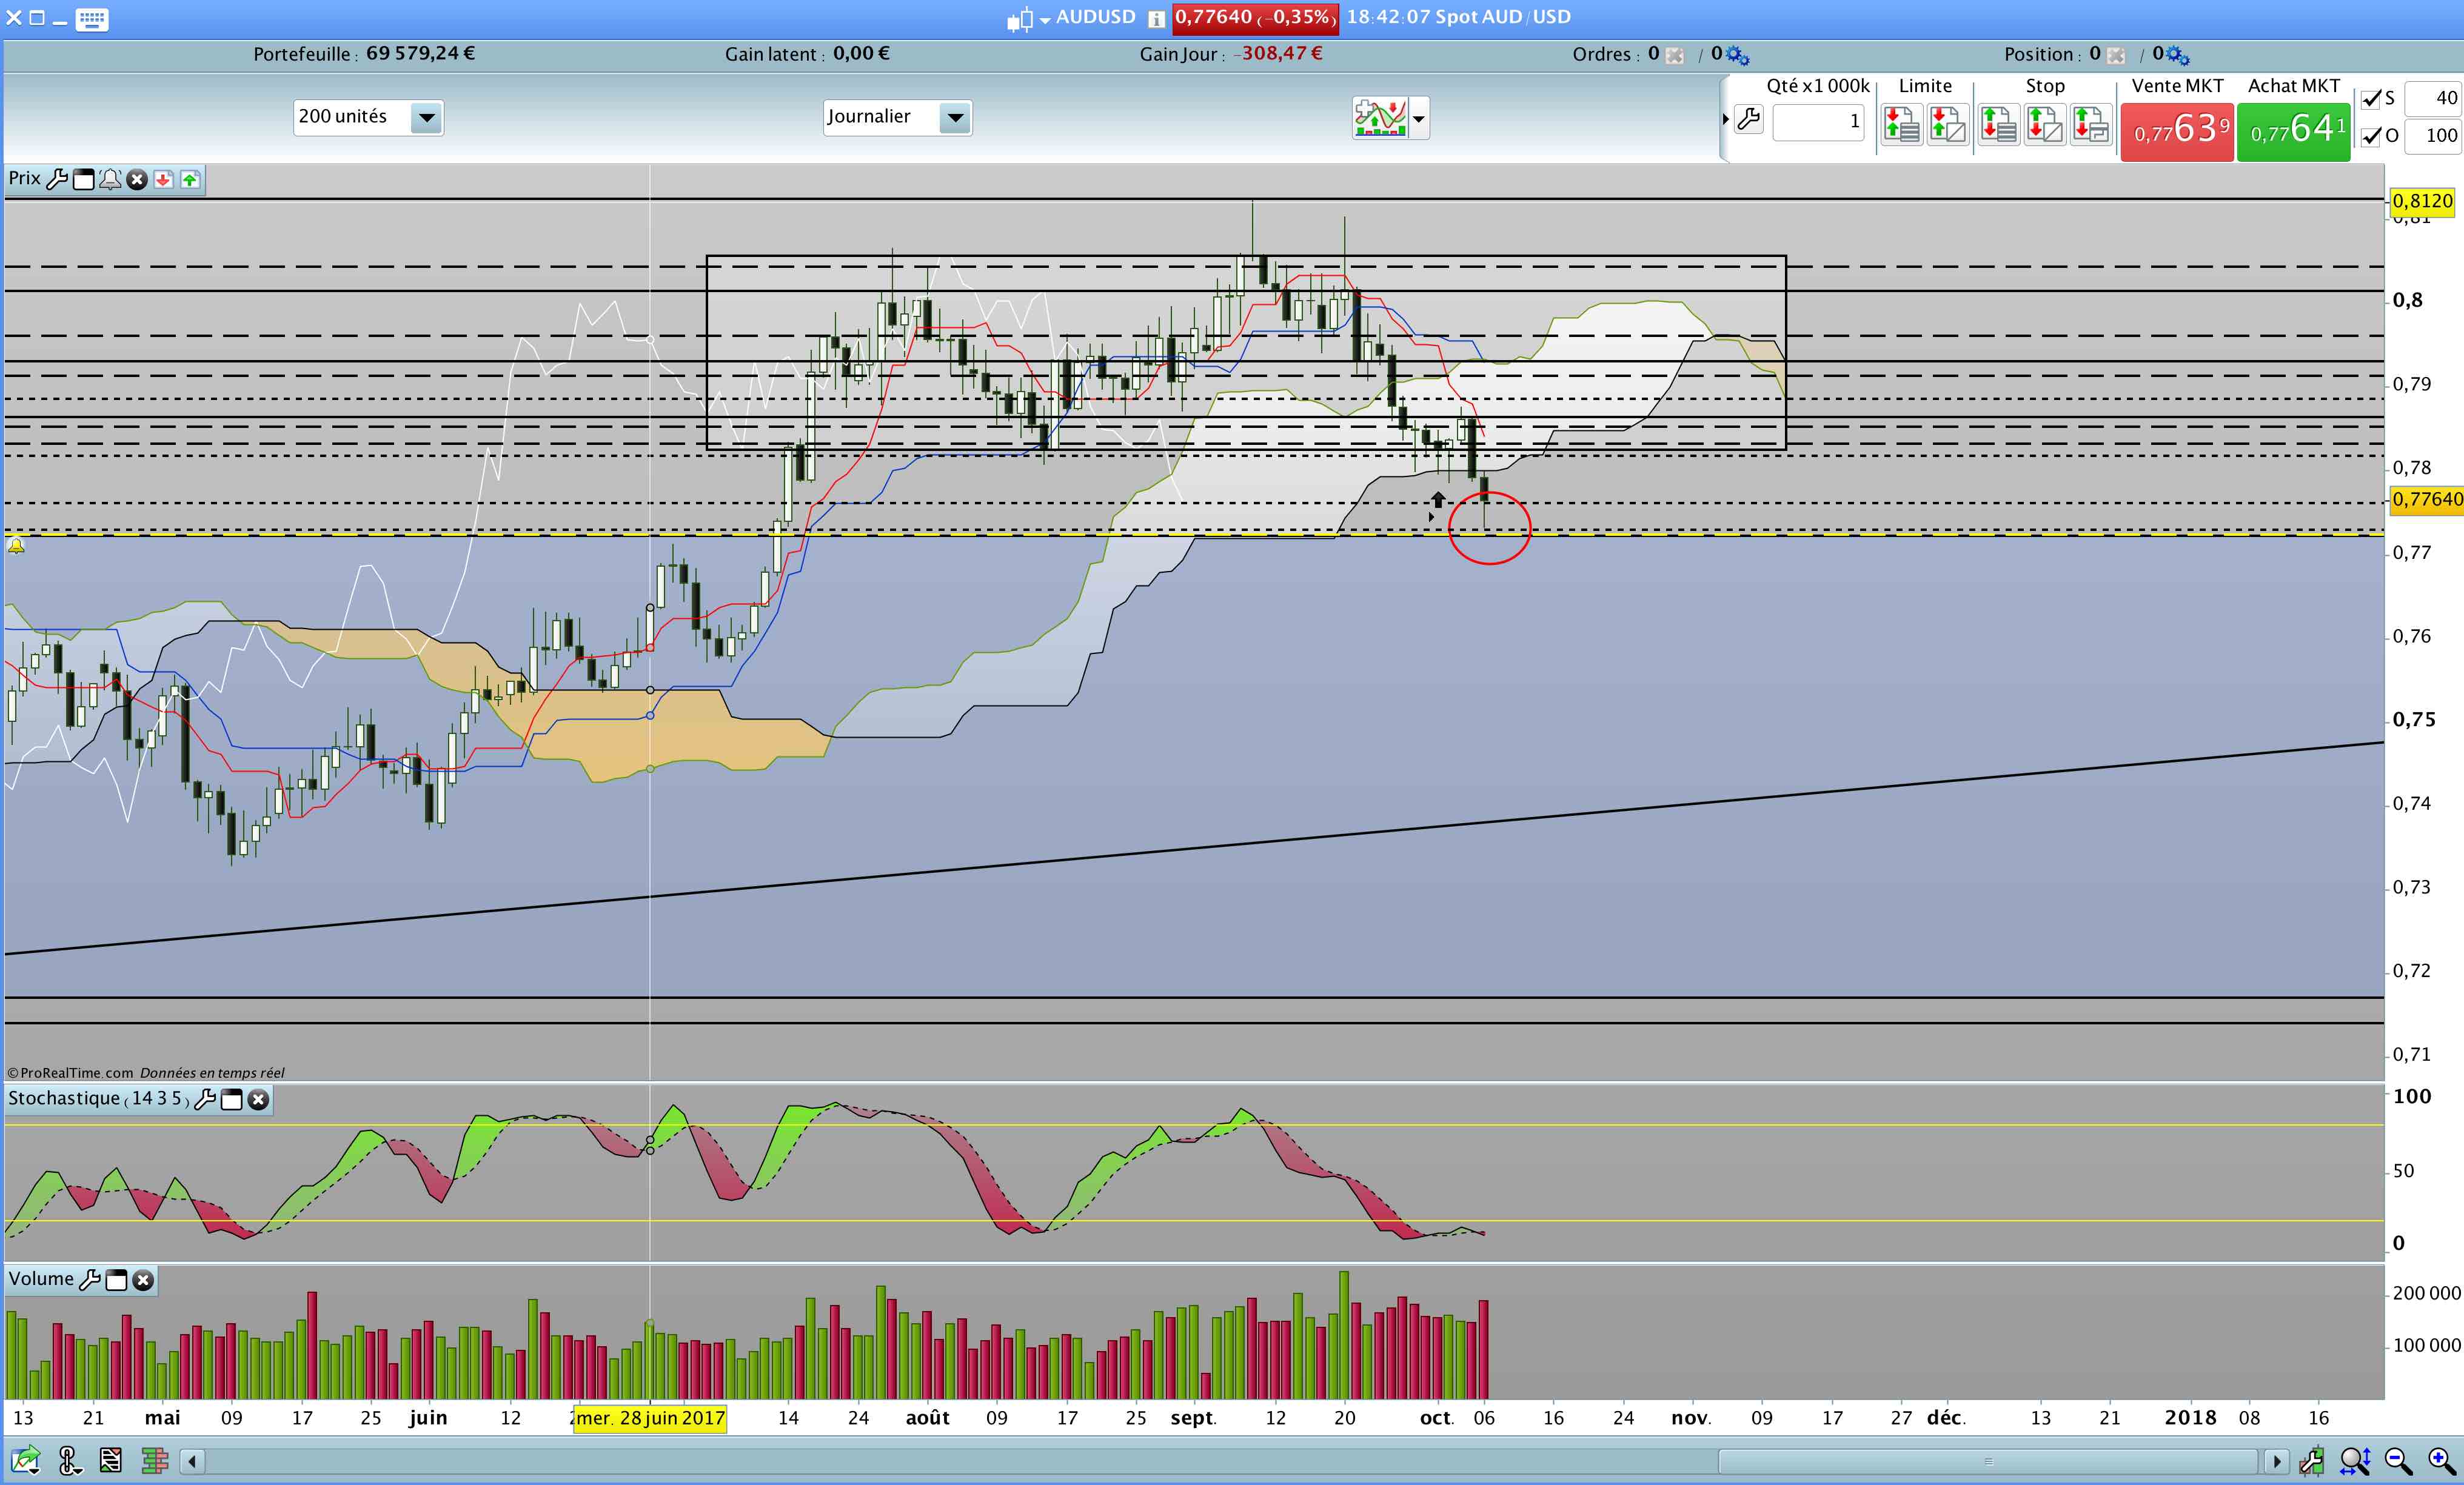Click zoom out magnifier icon
Viewport: 2464px width, 1485px height.
point(2398,1462)
